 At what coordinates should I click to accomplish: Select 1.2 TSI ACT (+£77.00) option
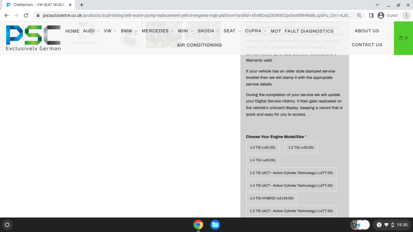291,173
